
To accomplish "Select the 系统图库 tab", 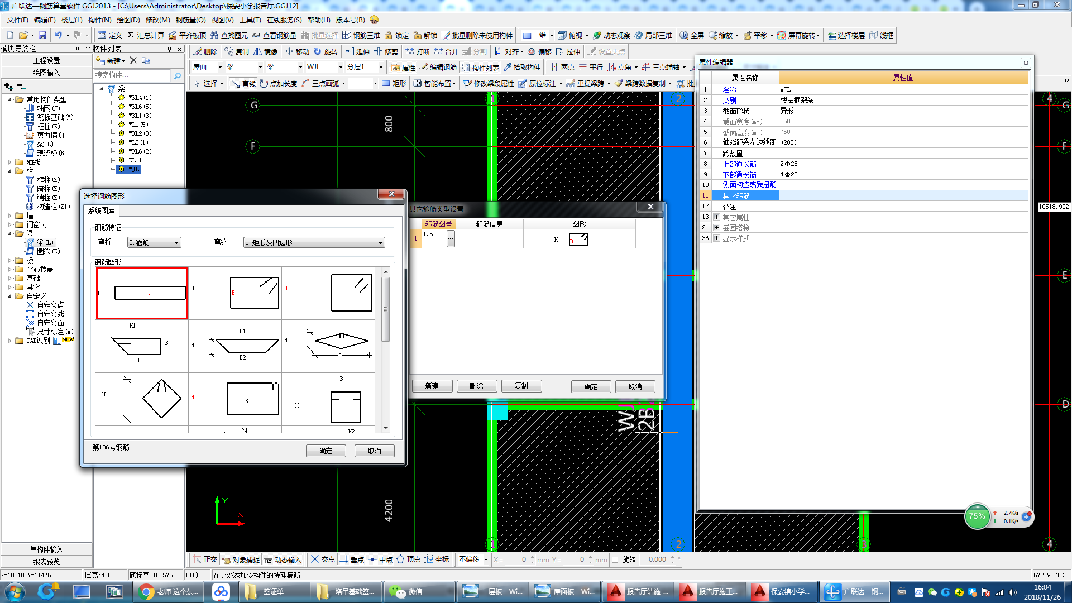I will tap(102, 210).
